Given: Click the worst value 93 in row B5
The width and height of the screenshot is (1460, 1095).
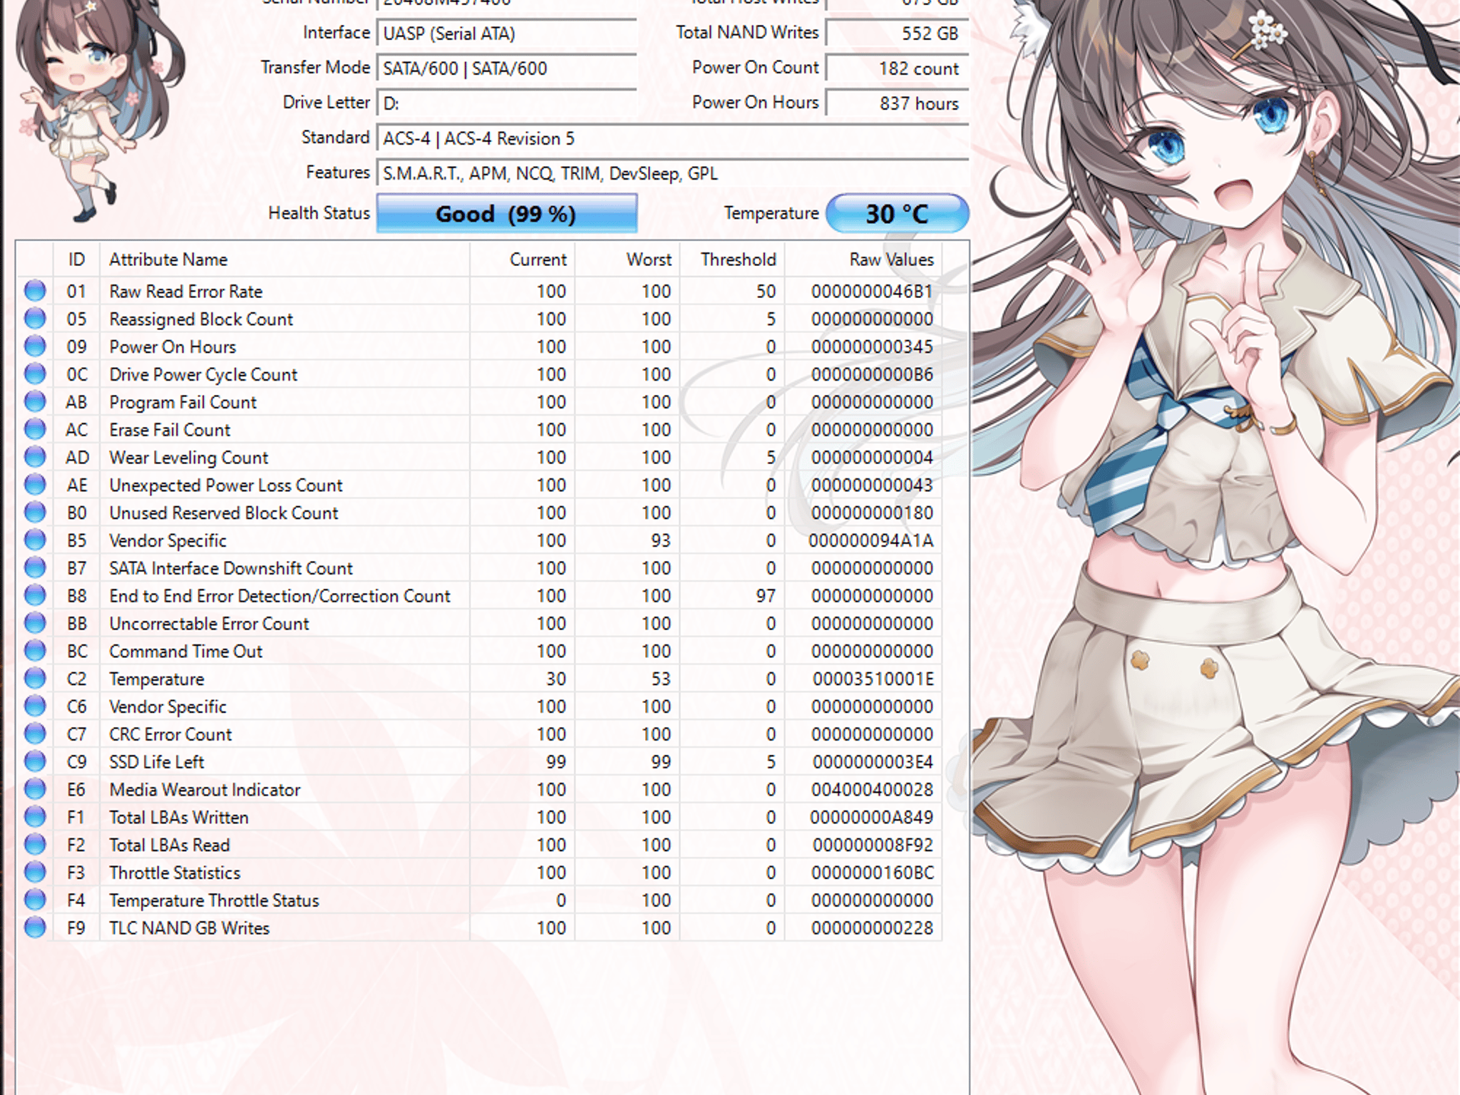Looking at the screenshot, I should 661,540.
